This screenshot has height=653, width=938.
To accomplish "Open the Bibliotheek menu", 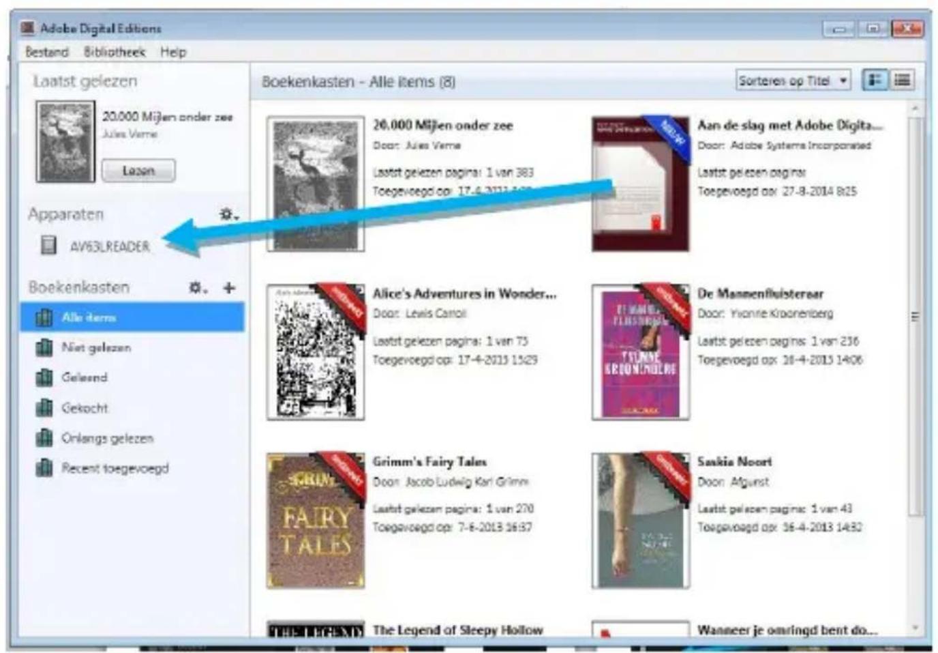I will click(115, 52).
